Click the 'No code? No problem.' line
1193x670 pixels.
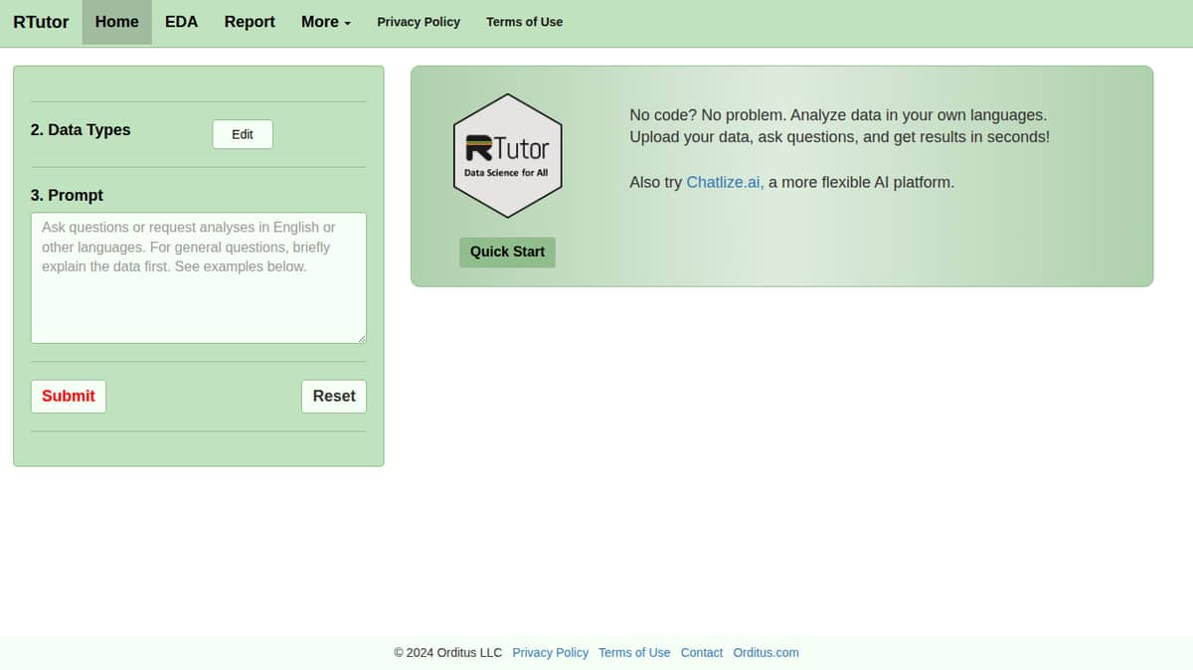click(x=838, y=115)
